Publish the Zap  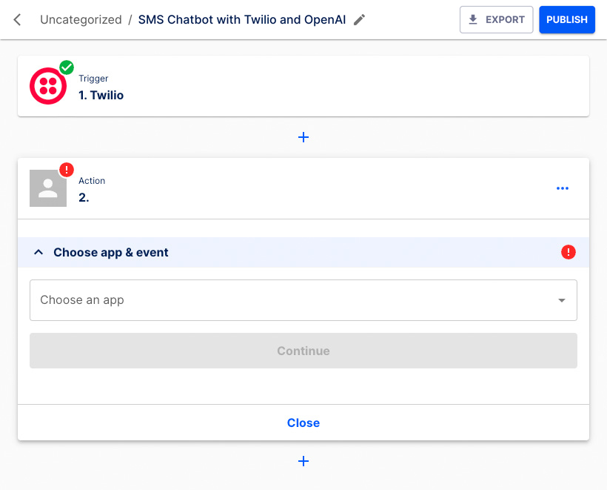click(x=567, y=19)
